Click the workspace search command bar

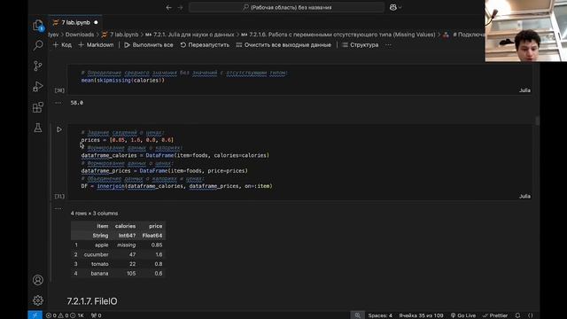(286, 7)
